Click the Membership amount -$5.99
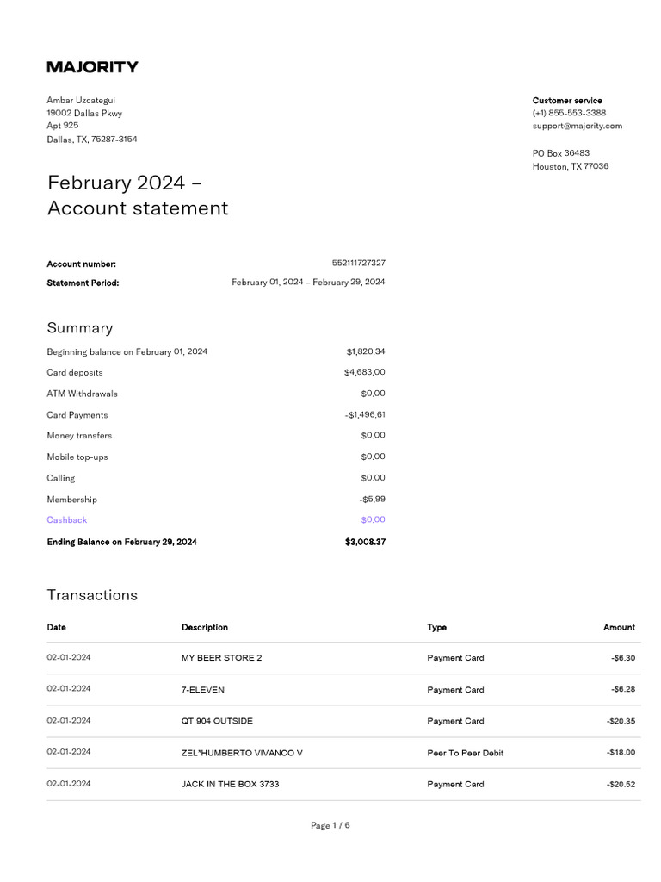Viewport: 661px width, 882px height. [372, 499]
